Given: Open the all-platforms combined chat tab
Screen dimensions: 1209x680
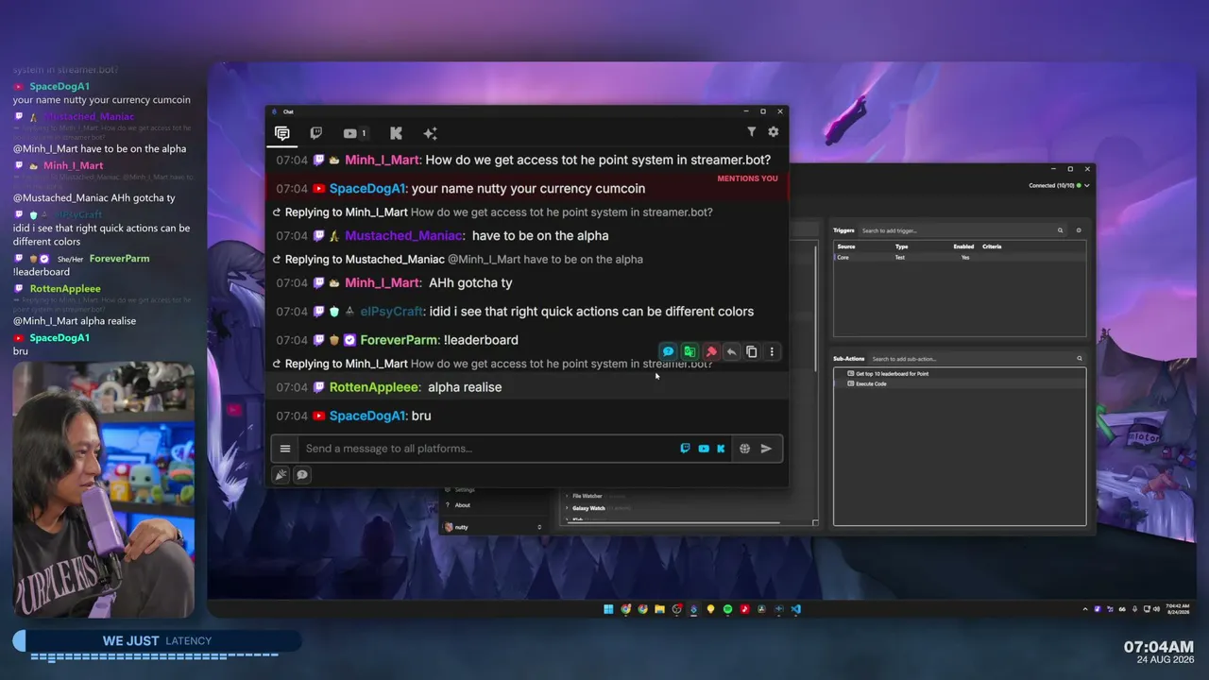Looking at the screenshot, I should coord(281,133).
